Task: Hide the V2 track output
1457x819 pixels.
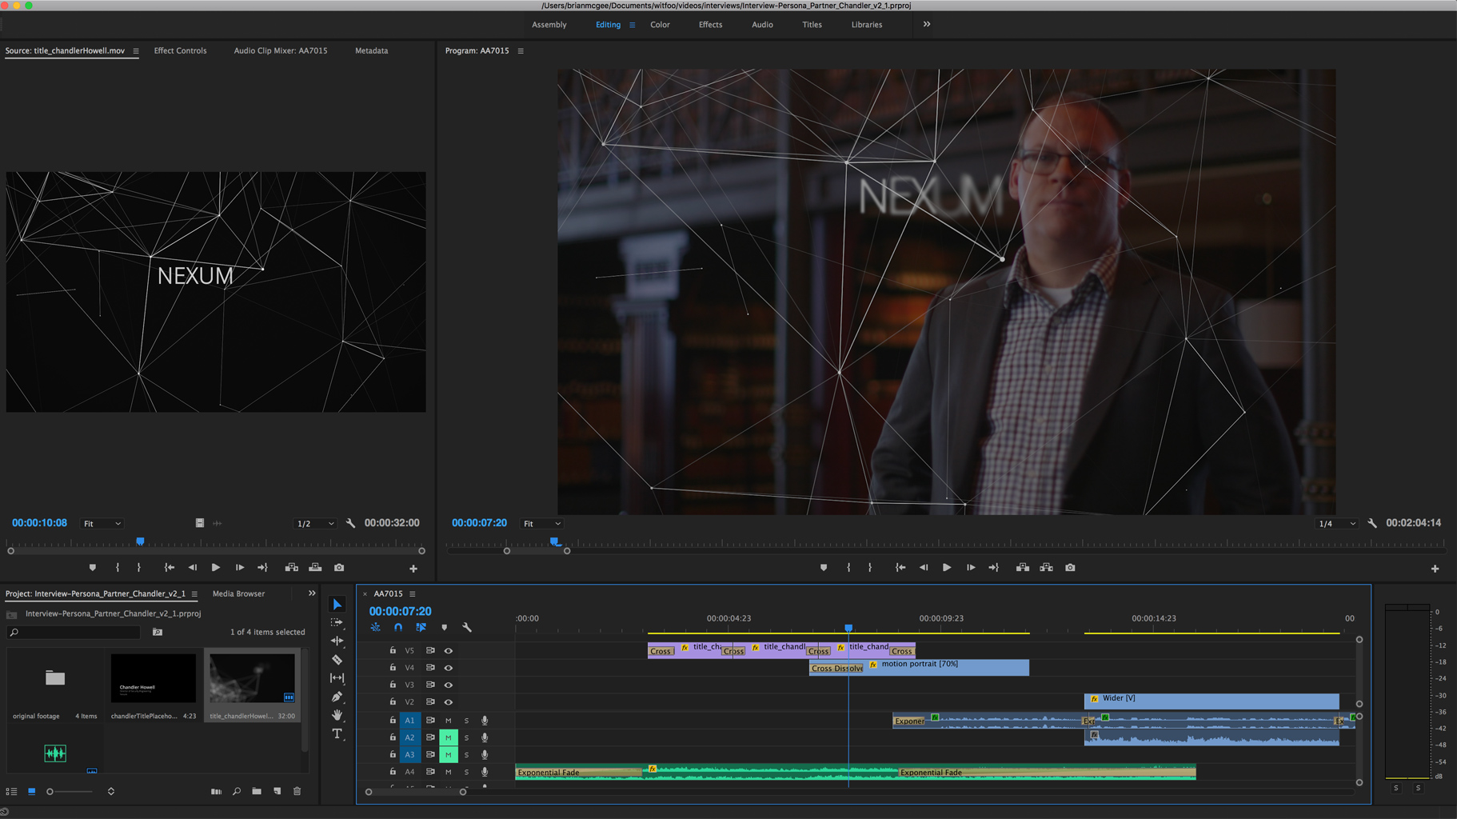Action: [449, 702]
